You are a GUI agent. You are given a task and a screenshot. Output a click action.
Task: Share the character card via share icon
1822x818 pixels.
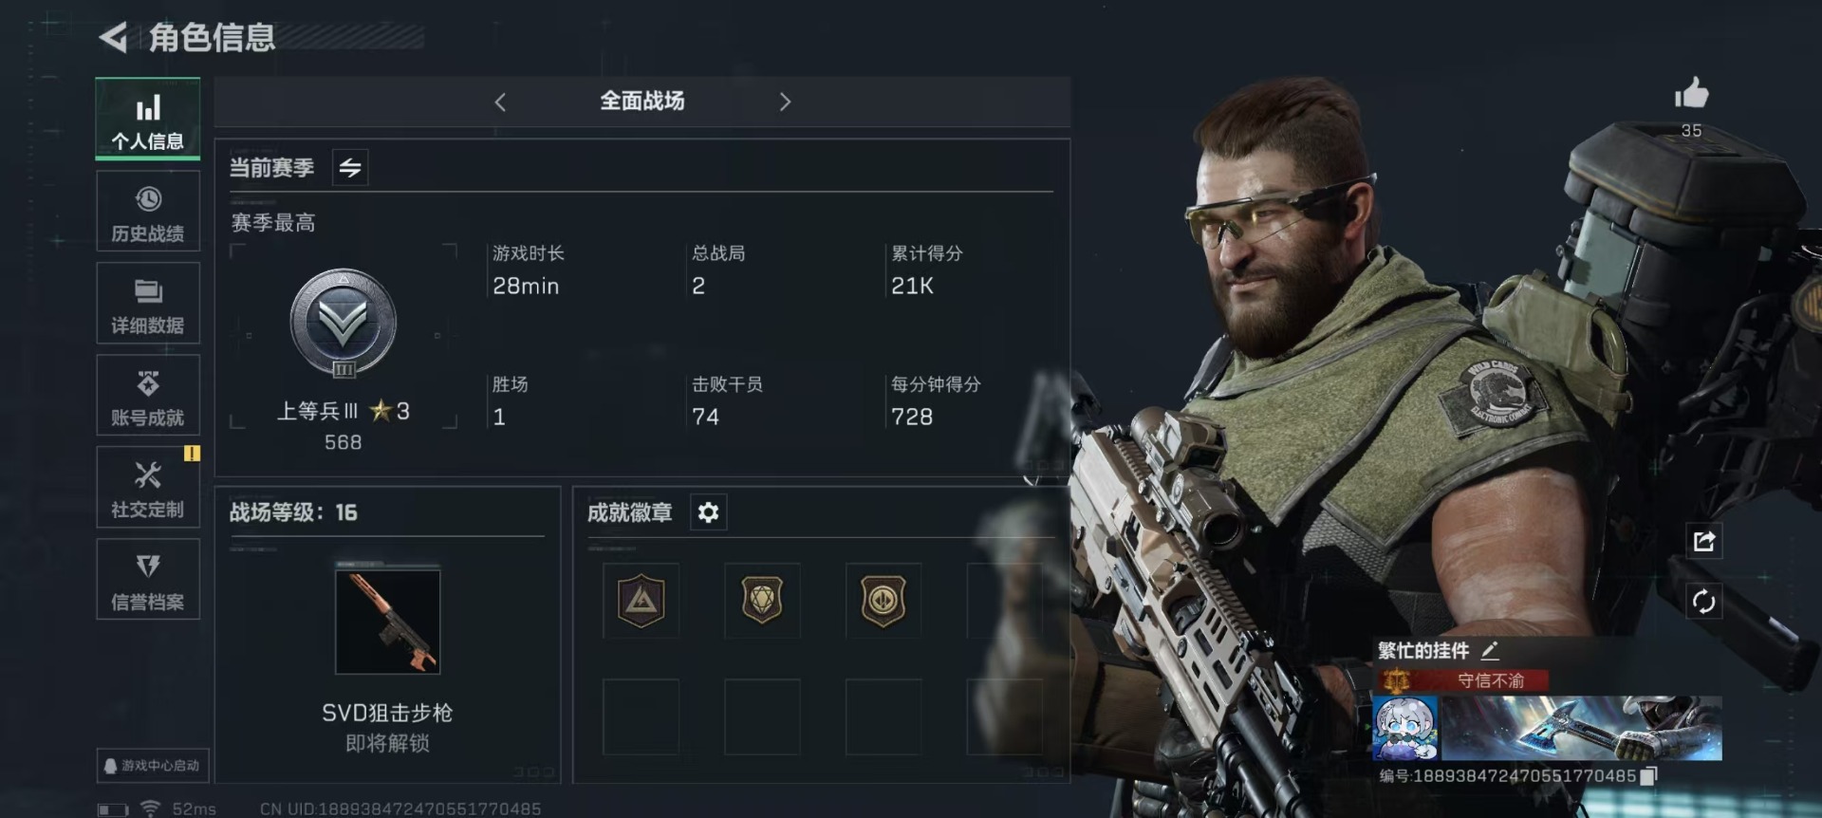point(1703,541)
